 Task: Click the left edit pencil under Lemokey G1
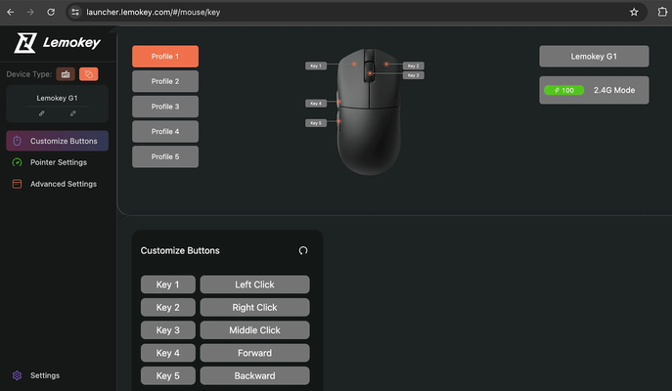[42, 113]
